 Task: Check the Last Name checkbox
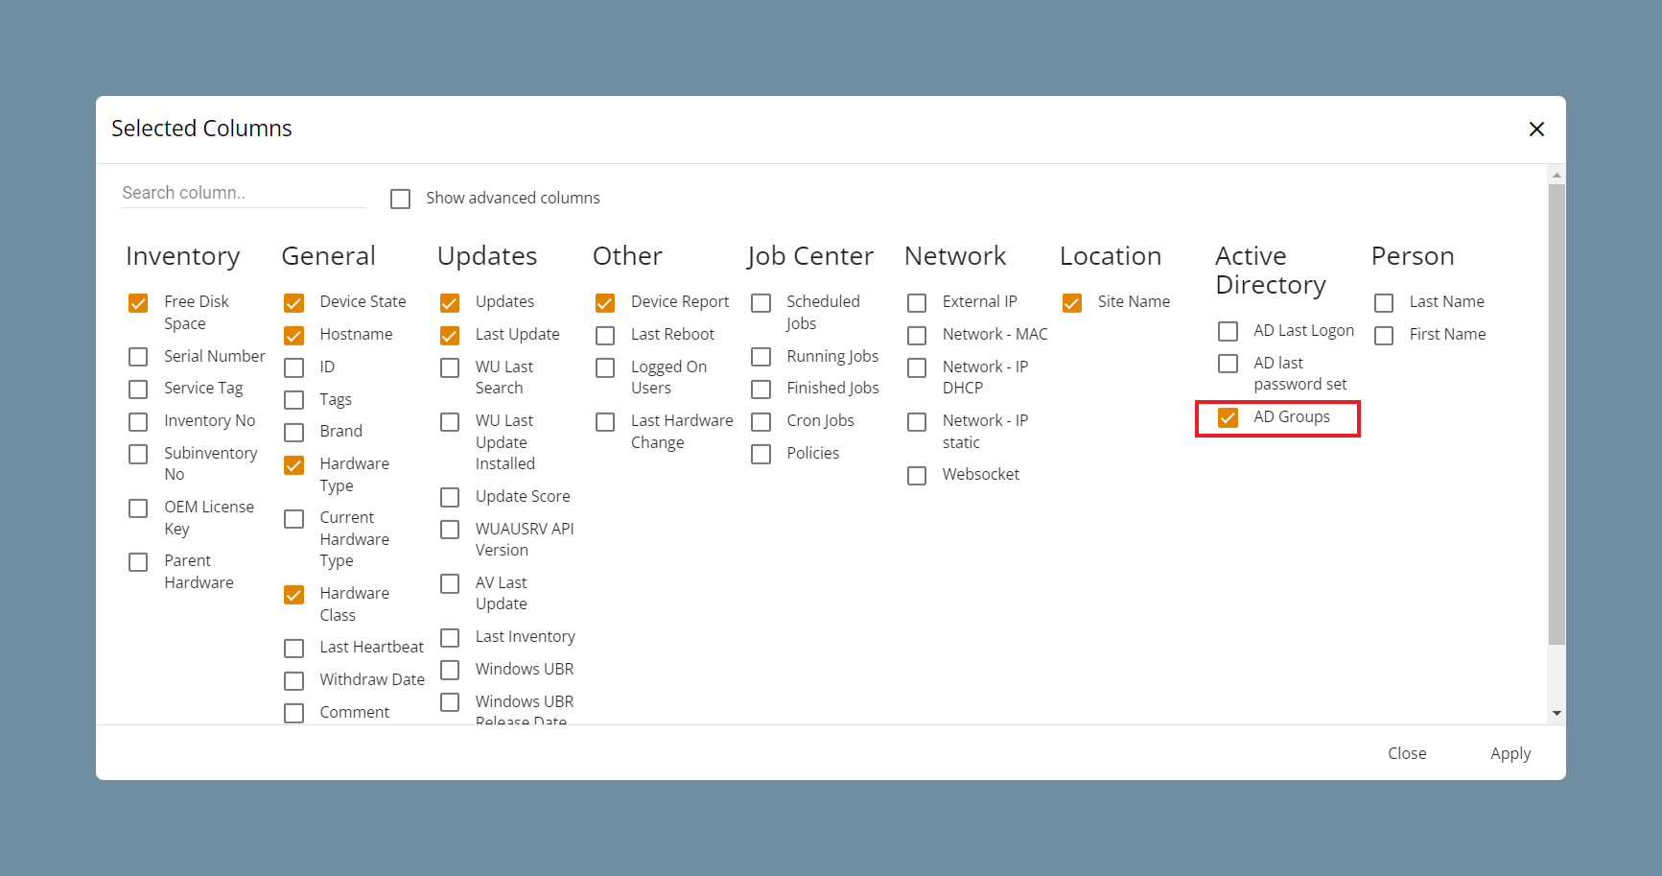click(x=1384, y=303)
